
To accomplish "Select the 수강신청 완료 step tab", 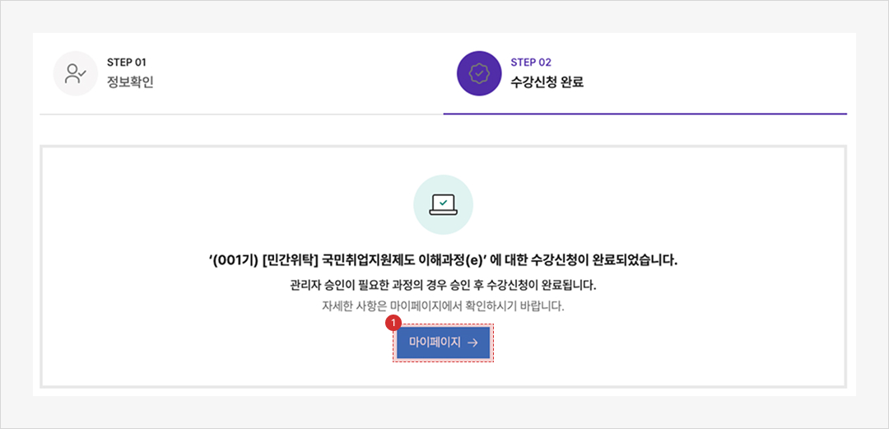I will (x=547, y=82).
